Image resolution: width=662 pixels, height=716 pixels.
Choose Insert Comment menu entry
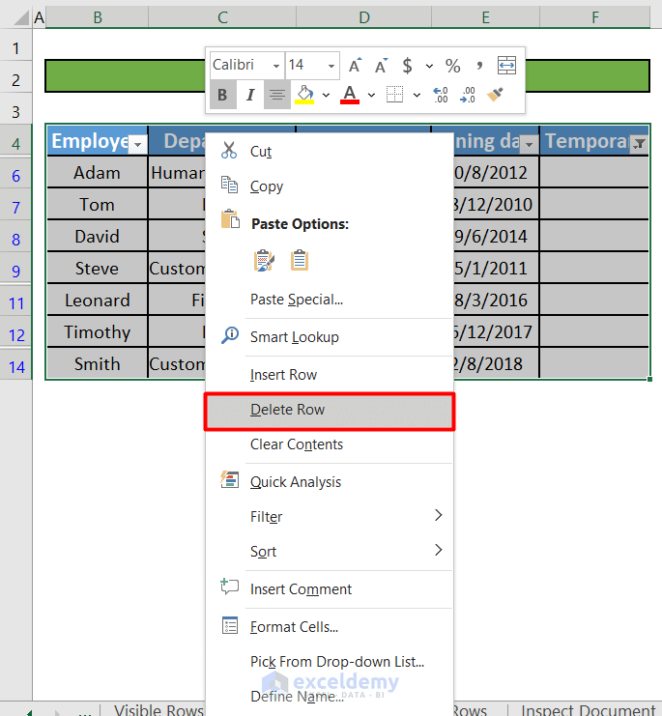tap(330, 589)
